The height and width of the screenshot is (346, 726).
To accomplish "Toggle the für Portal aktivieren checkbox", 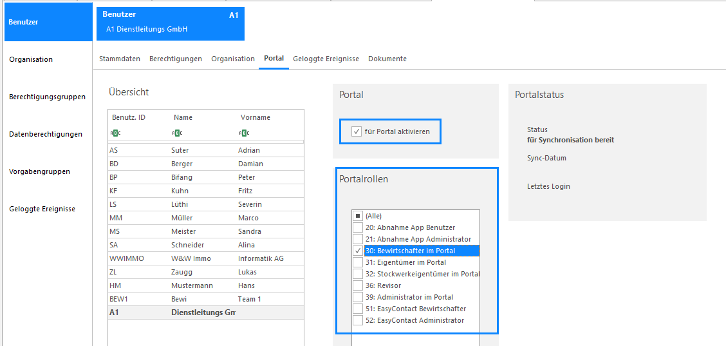I will pyautogui.click(x=357, y=131).
